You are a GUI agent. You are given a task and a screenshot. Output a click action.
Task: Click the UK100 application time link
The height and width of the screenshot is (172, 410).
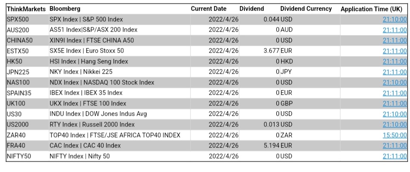click(x=394, y=103)
